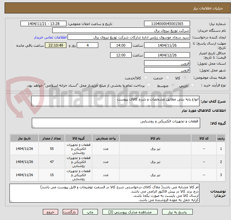Click the تاریخ نیاز column header

(24, 138)
